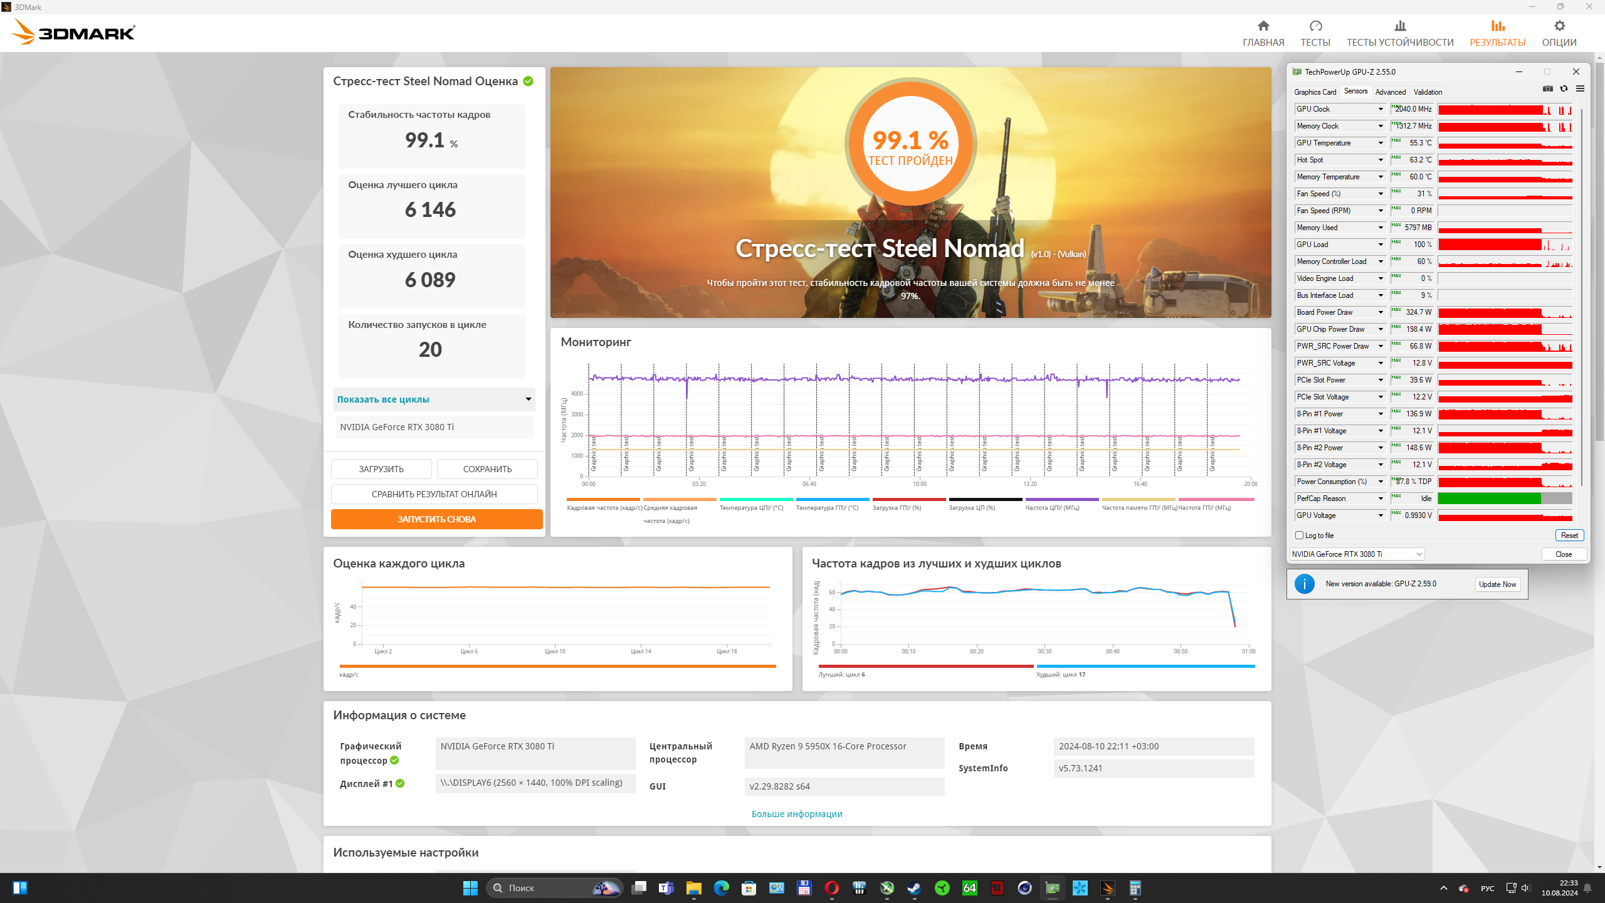Click the Больше информации link

click(x=796, y=814)
